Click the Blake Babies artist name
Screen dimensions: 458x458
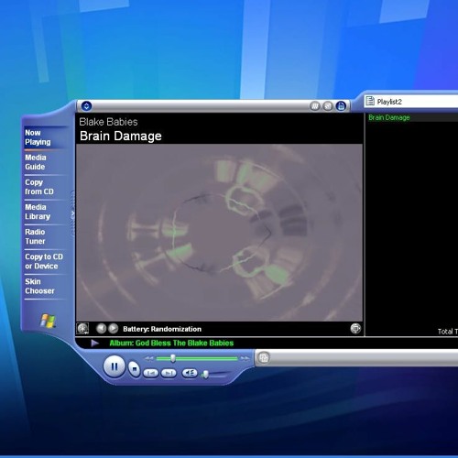[x=108, y=122]
